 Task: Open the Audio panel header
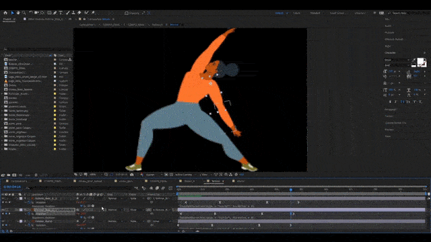(x=388, y=26)
